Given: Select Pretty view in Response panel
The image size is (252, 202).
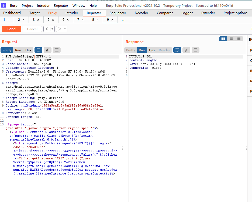Looking at the screenshot, I should [x=130, y=50].
